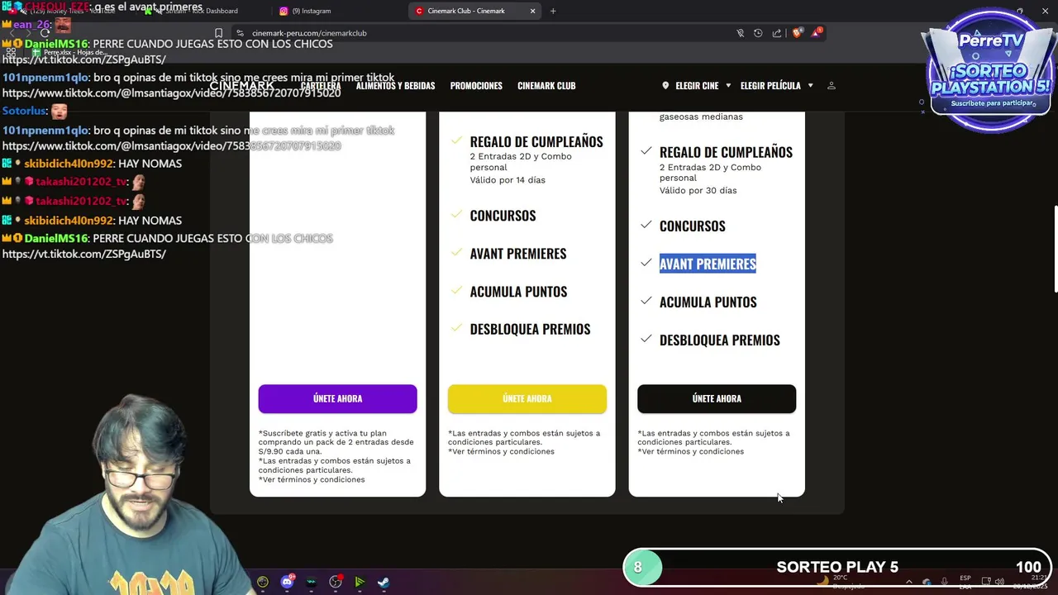Screen dimensions: 1058x595
Task: Switch the ESP keyboard language
Action: (965, 582)
